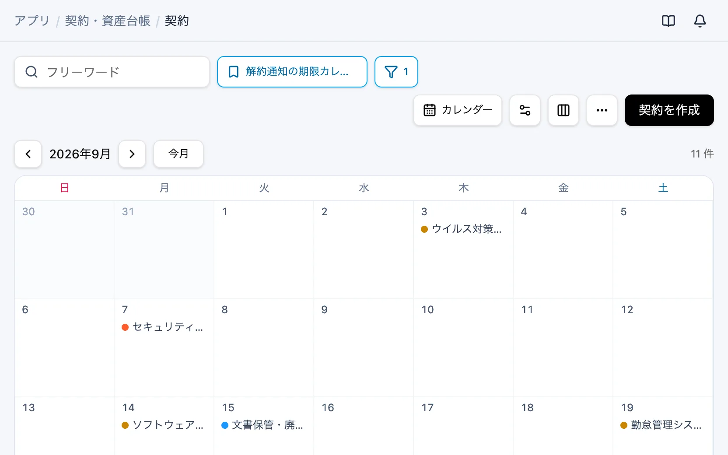Jump to 今月
728x455 pixels.
[x=178, y=154]
